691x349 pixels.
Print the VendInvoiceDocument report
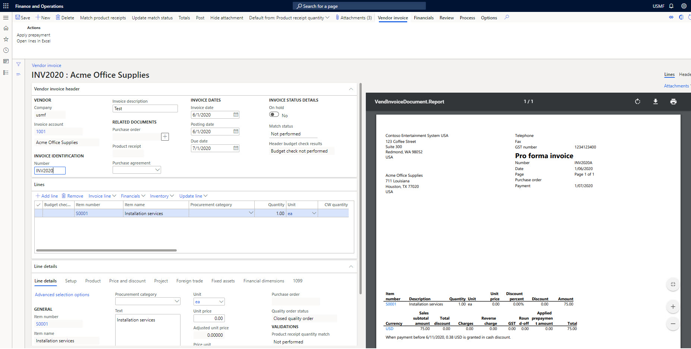(x=673, y=102)
